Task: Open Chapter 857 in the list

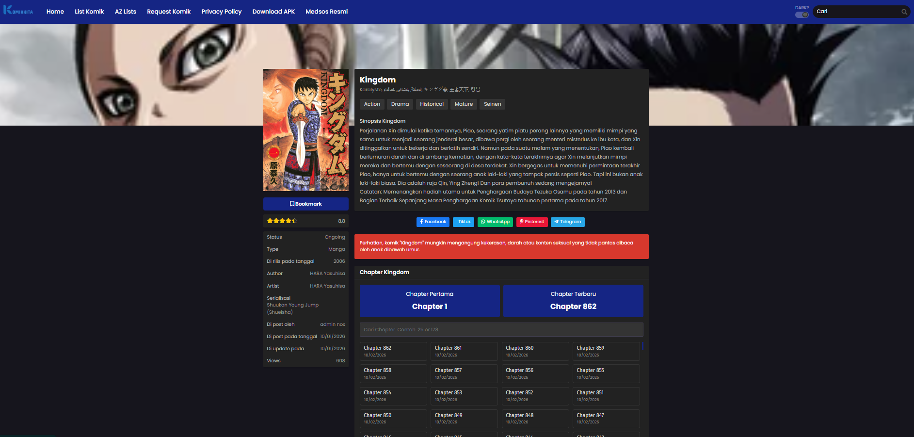Action: (x=464, y=373)
